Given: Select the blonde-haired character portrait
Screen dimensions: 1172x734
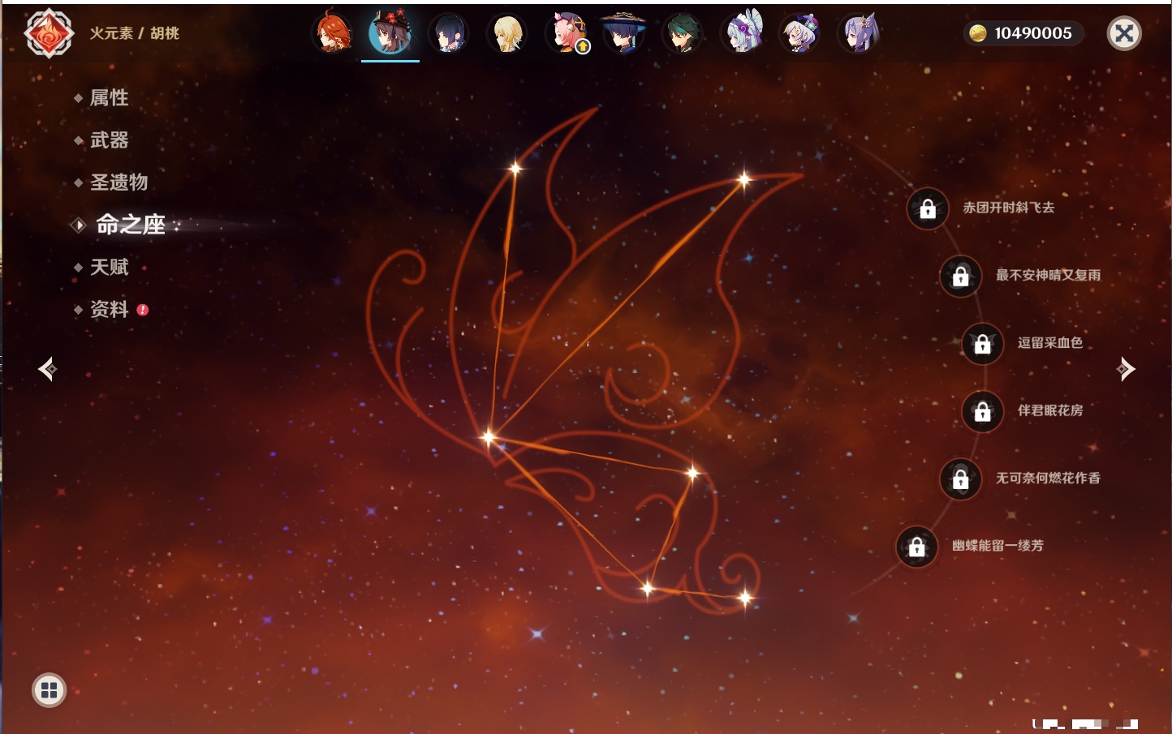Looking at the screenshot, I should (x=507, y=33).
